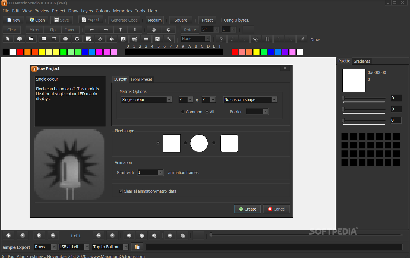Viewport: 410px width, 258px height.
Task: Shift matrix down with down arrow
Action: point(135,30)
